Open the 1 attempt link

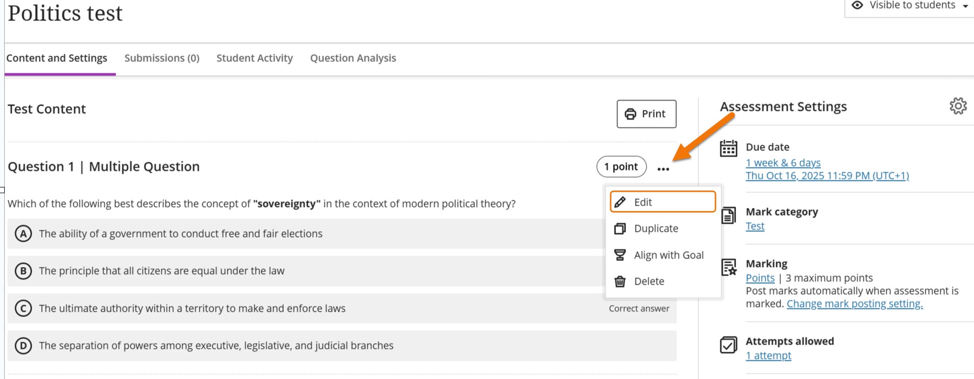768,356
